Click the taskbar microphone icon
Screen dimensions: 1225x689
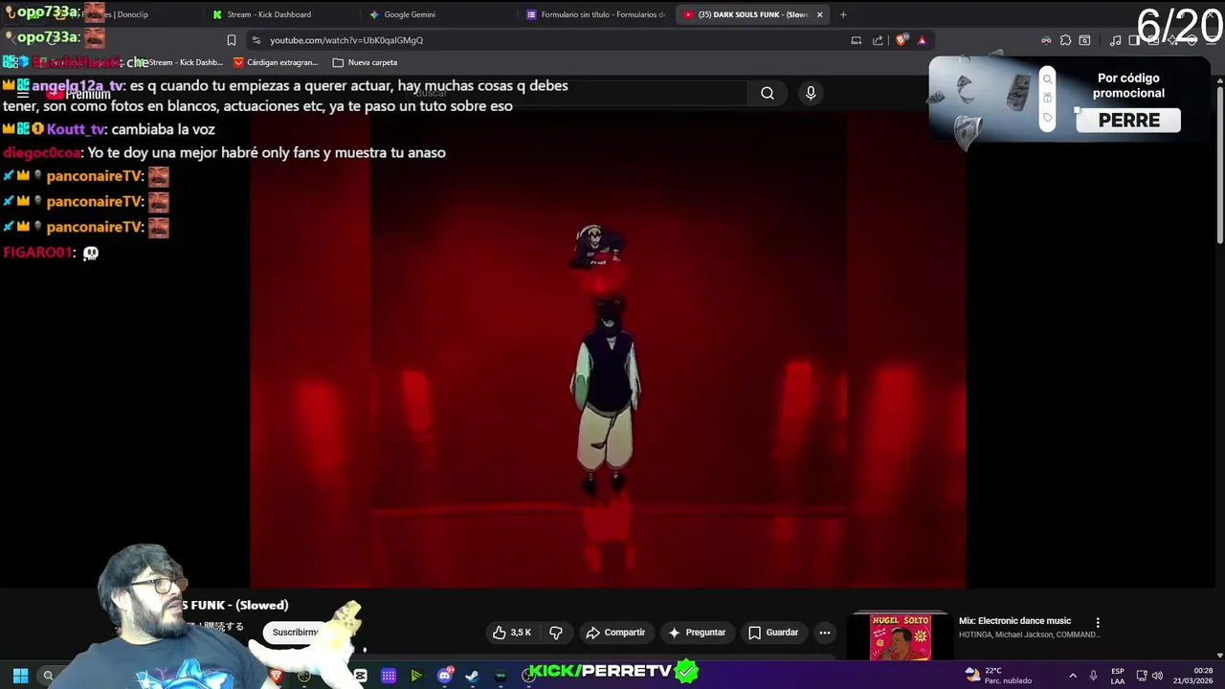pos(1094,676)
